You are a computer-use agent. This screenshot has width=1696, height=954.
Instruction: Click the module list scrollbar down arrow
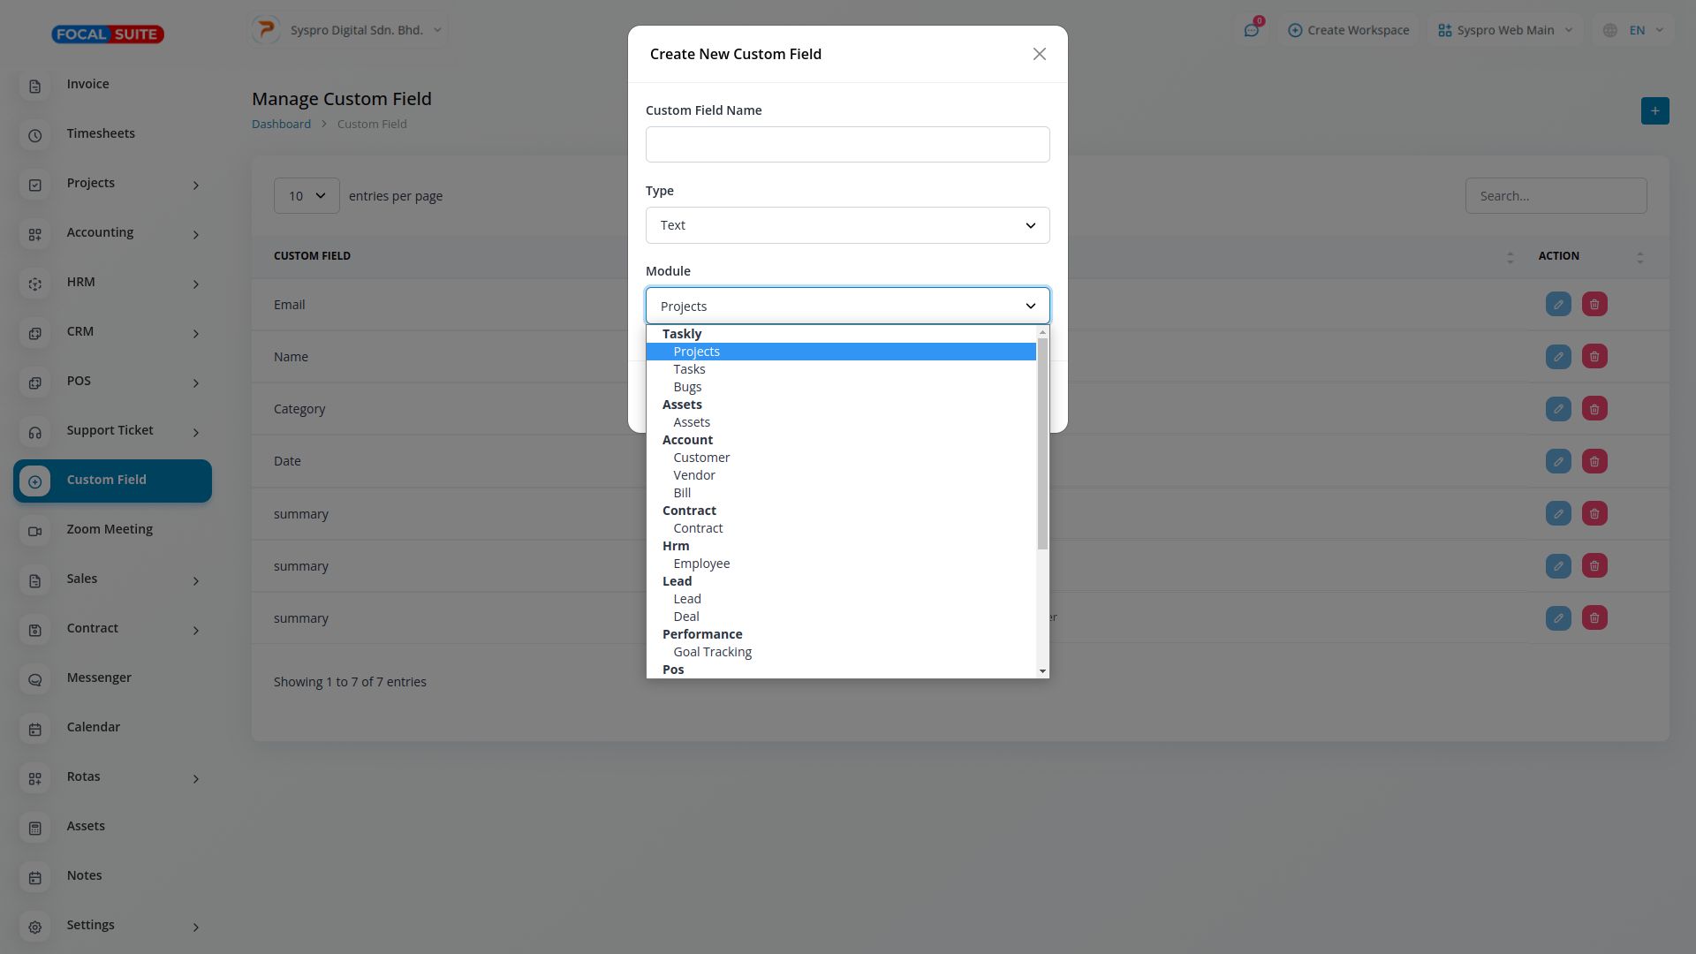[1042, 671]
